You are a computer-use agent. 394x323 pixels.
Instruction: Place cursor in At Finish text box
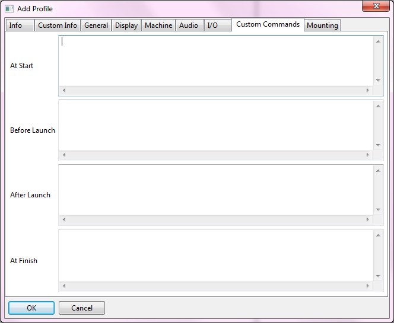tap(216, 255)
